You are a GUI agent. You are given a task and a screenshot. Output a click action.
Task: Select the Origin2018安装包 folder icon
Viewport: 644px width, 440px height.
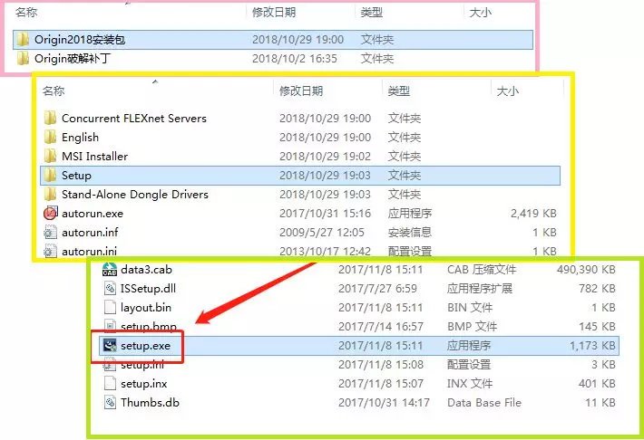point(23,40)
